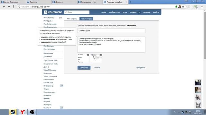Open помощь in the header menu

[147, 12]
